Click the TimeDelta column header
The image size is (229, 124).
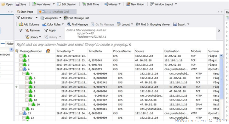95,51
